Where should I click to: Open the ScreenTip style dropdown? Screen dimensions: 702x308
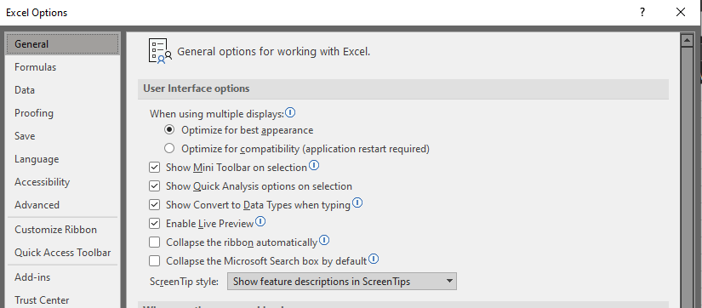tap(341, 282)
